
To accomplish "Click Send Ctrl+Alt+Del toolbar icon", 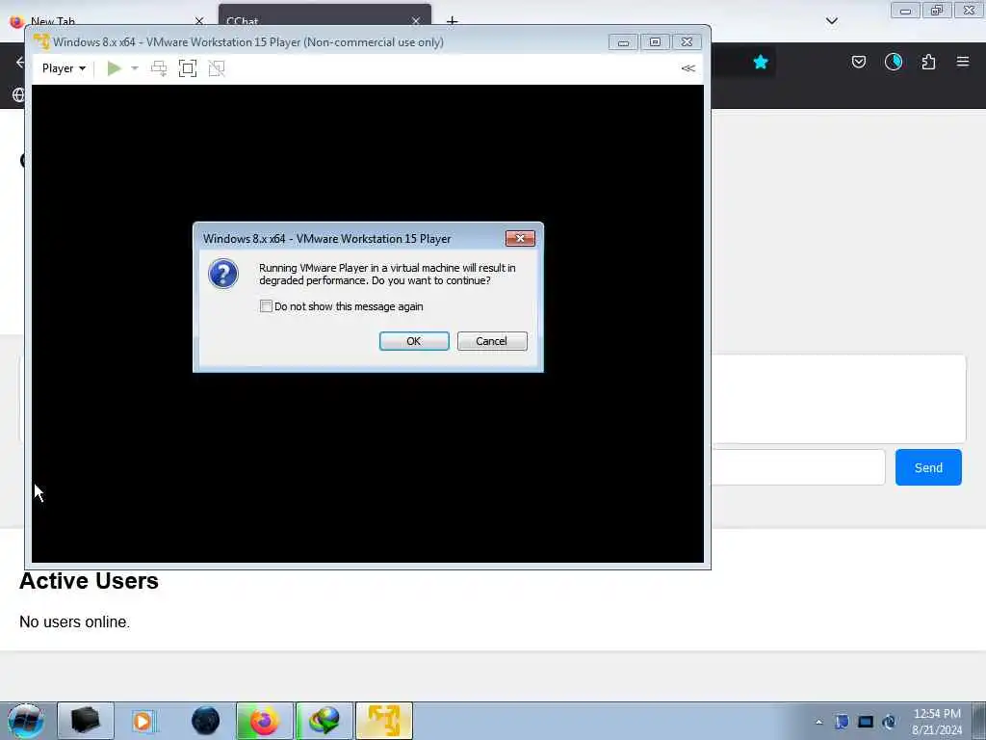I will tap(159, 68).
